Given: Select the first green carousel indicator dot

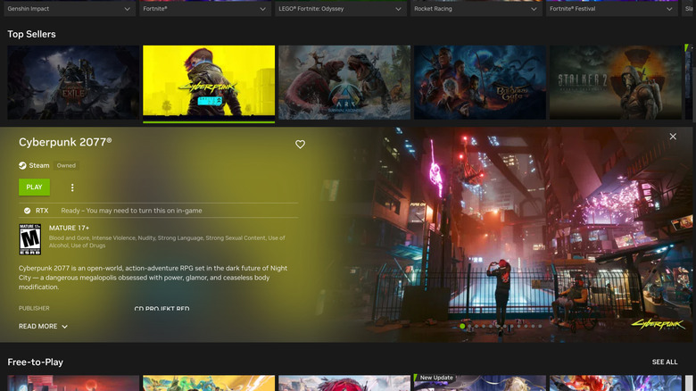Looking at the screenshot, I should 462,327.
